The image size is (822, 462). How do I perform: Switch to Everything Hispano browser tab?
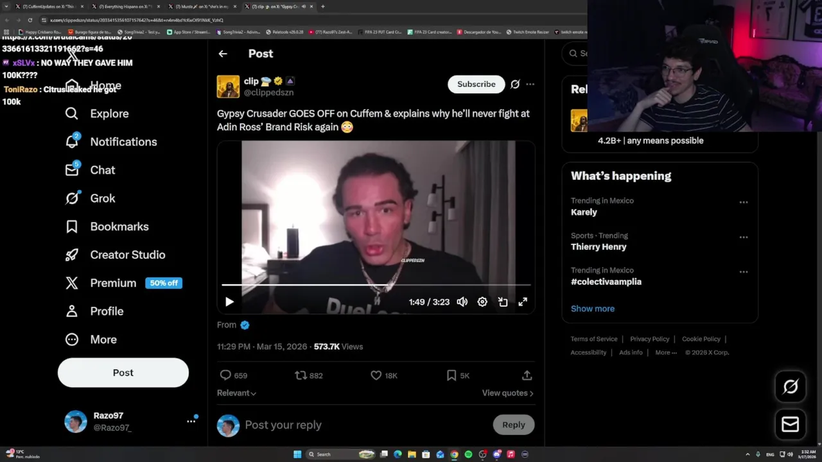tap(125, 6)
